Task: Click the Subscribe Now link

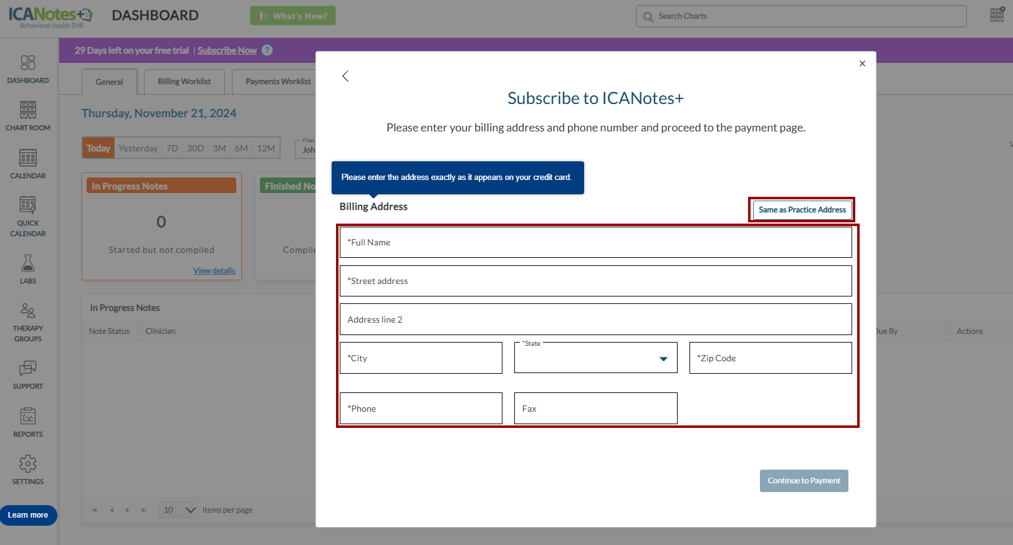Action: [x=227, y=50]
